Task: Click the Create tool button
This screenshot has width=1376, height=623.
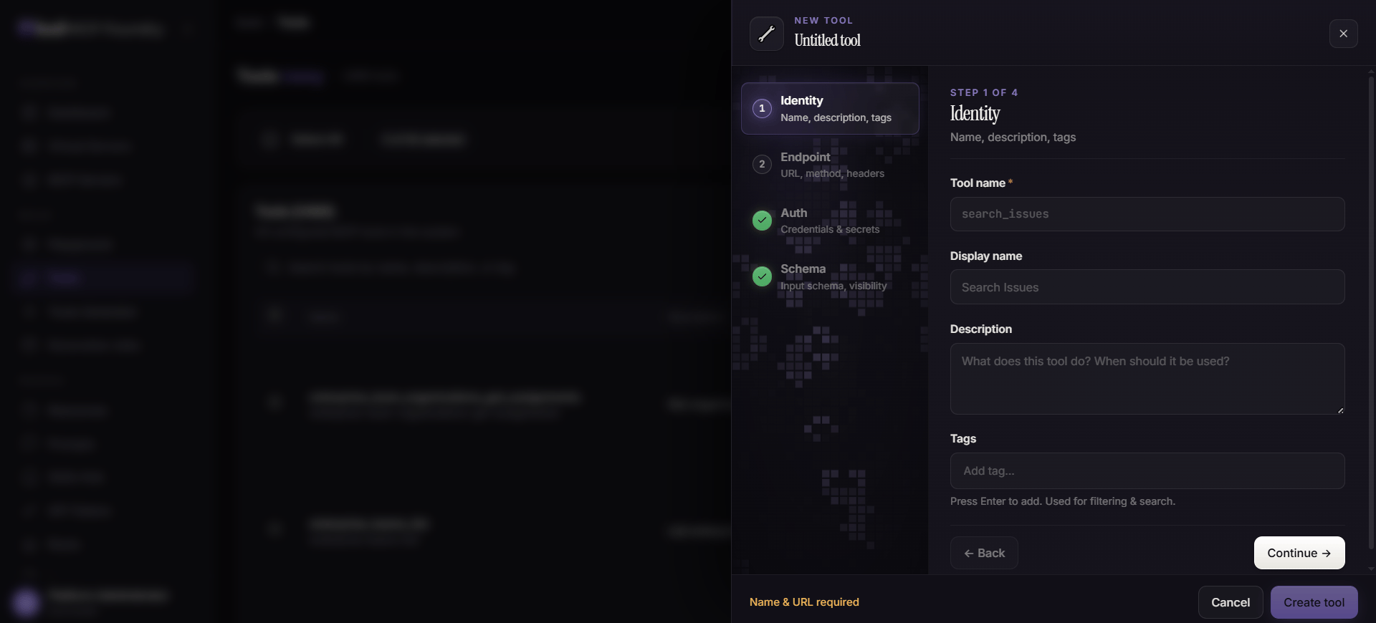Action: 1314,602
